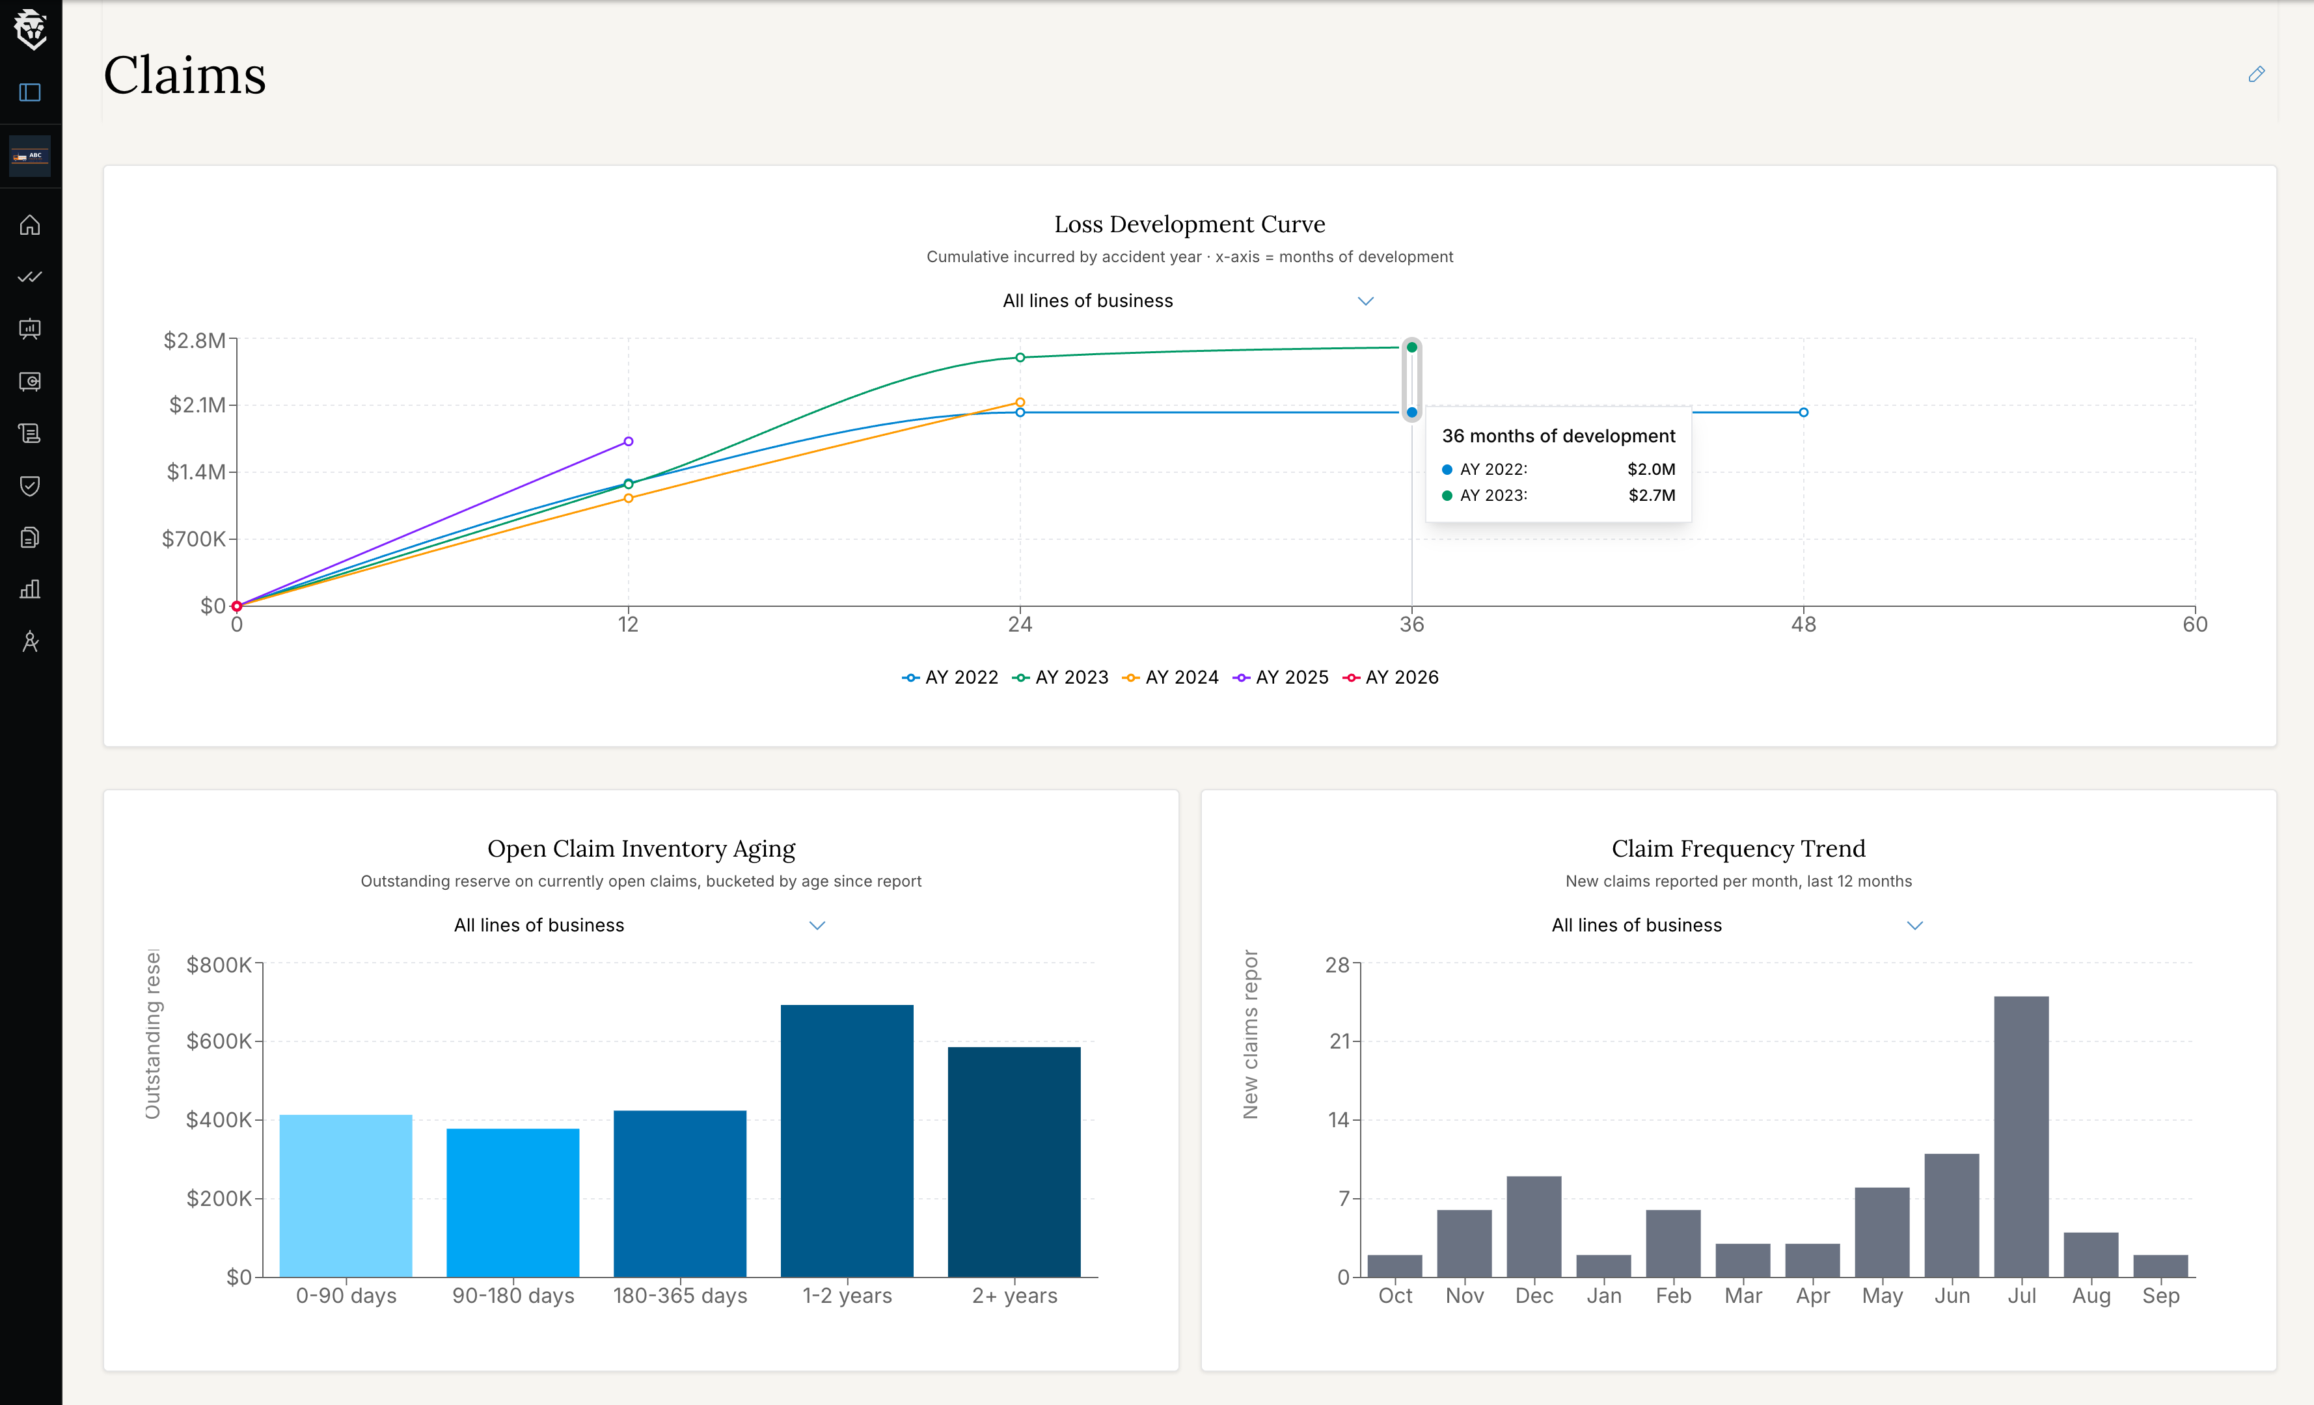The width and height of the screenshot is (2314, 1405).
Task: Click the pencil edit icon
Action: tap(2257, 74)
